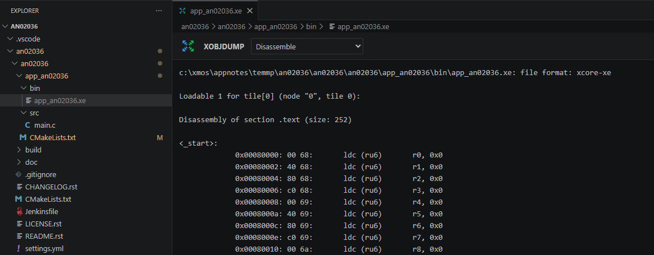654x255 pixels.
Task: Click the file format xcore-xe path line
Action: pyautogui.click(x=395, y=72)
